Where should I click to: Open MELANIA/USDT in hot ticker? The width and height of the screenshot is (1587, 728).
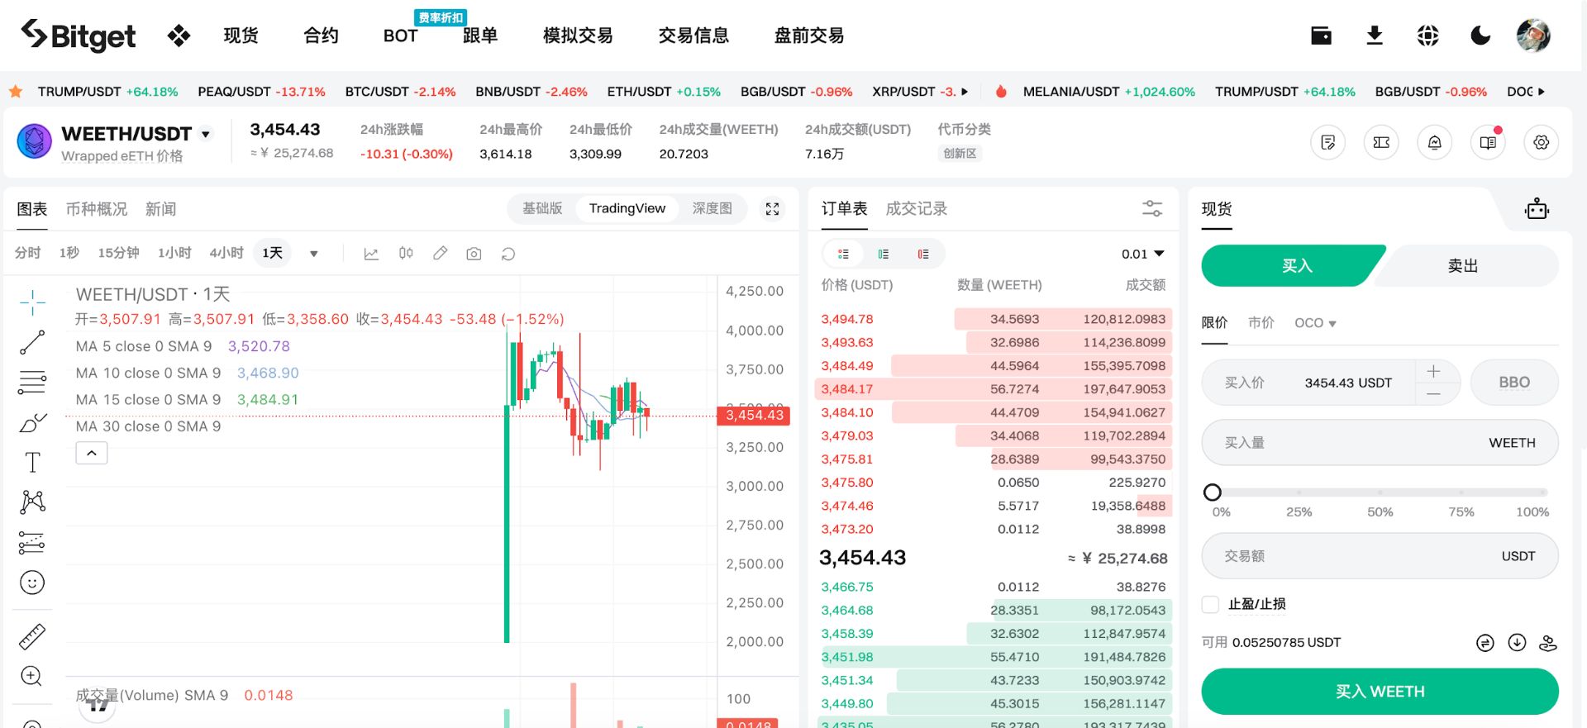pyautogui.click(x=1108, y=92)
